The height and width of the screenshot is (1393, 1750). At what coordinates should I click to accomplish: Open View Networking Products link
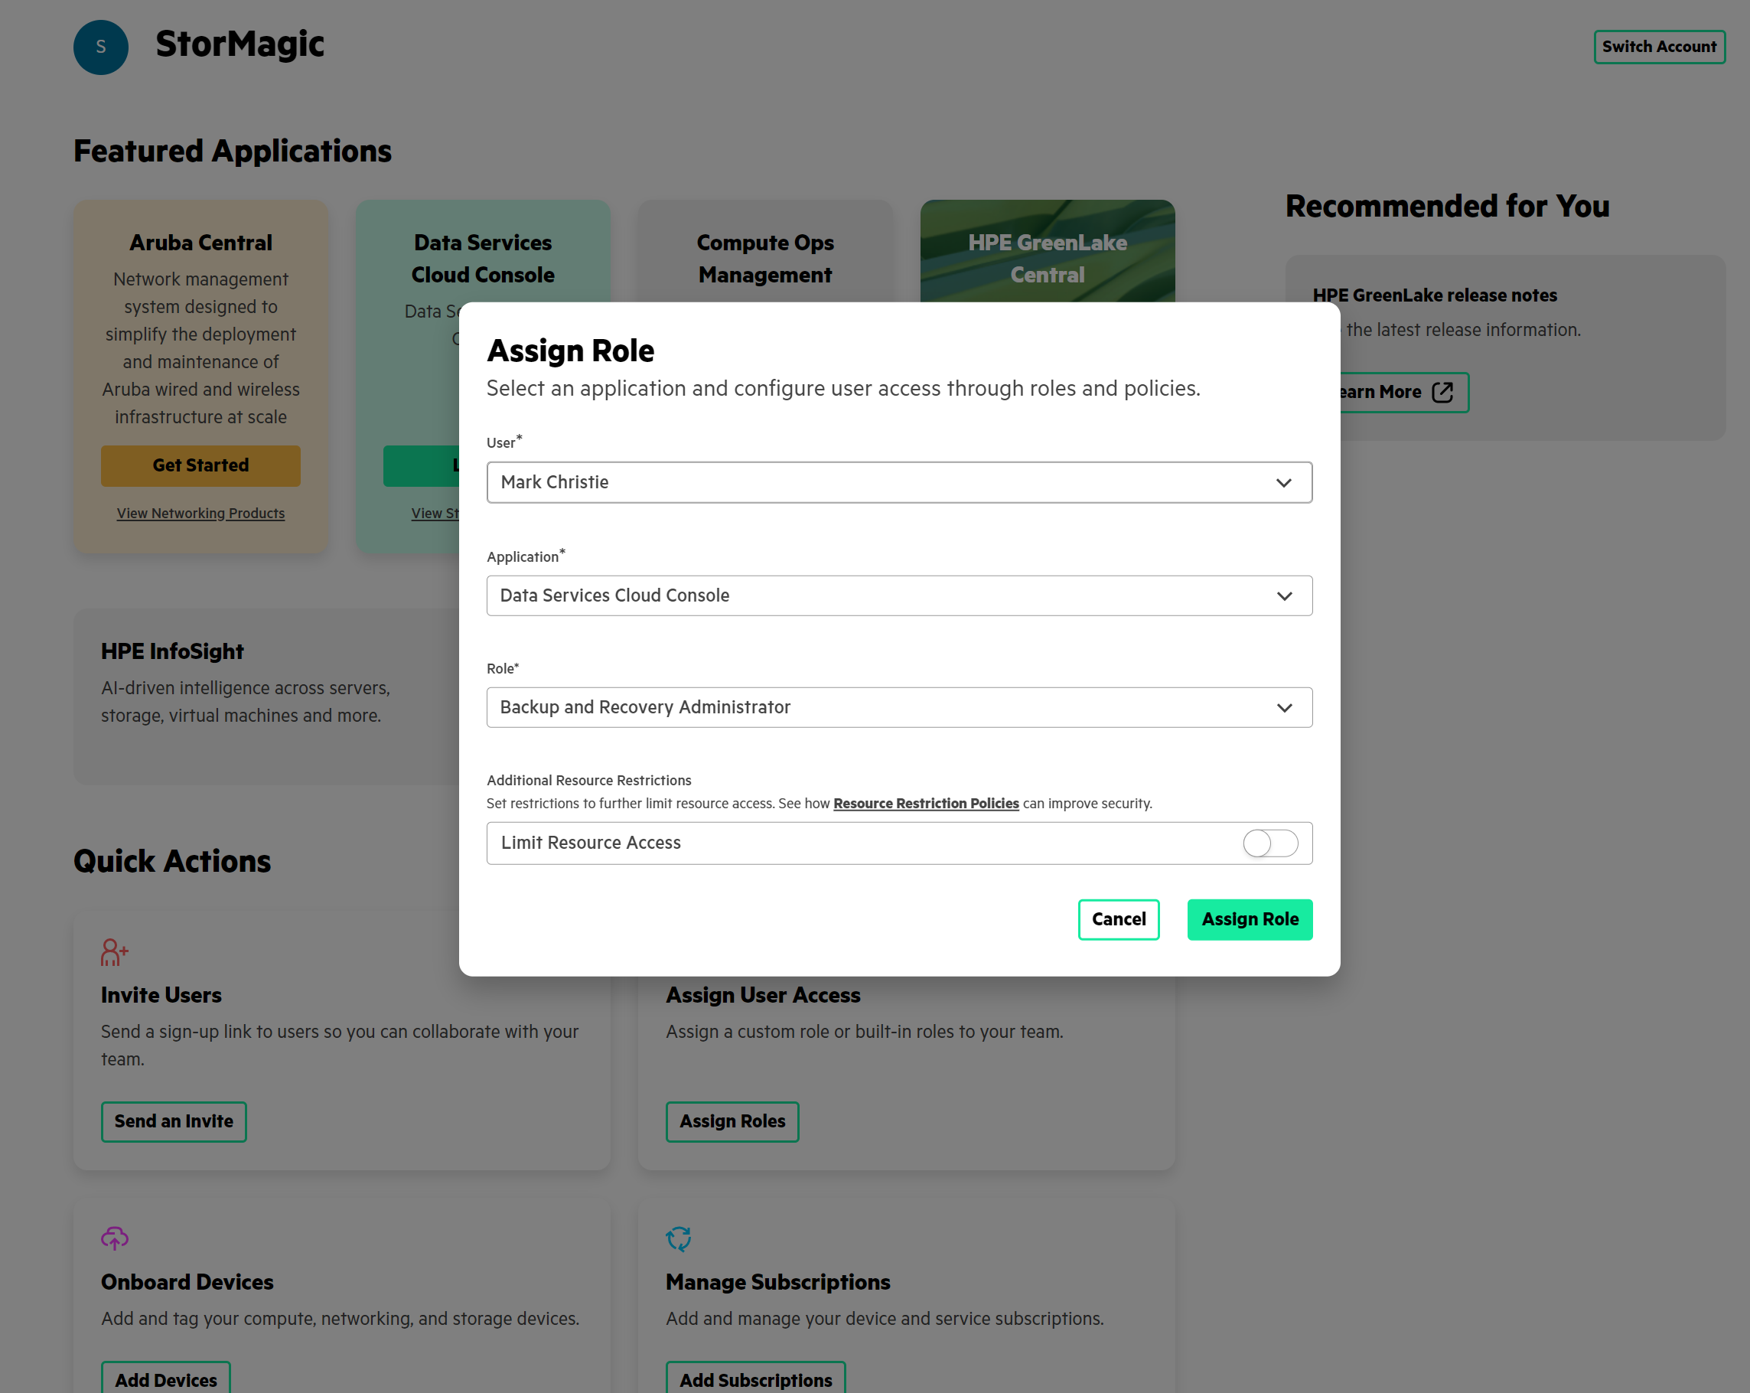[200, 513]
